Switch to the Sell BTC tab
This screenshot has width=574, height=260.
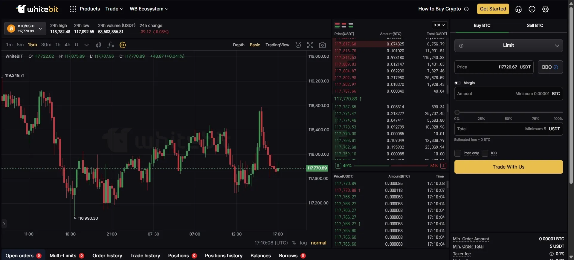point(535,25)
